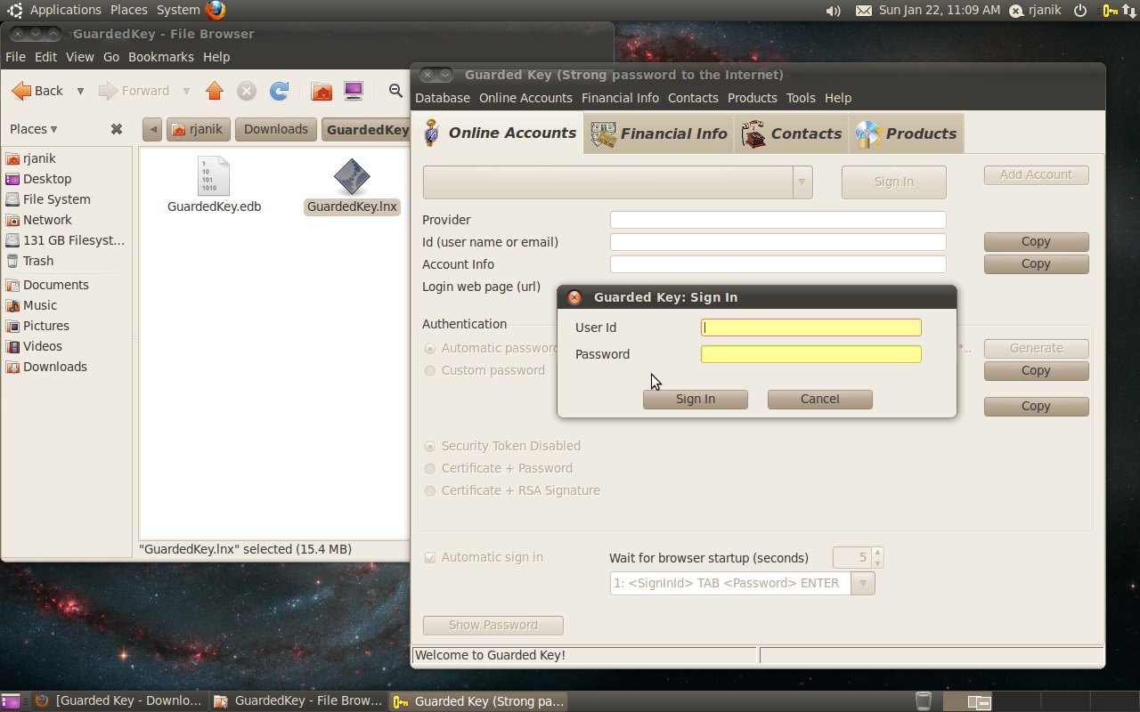This screenshot has height=712, width=1140.
Task: Open the Applications menu in top panel
Action: tap(66, 10)
